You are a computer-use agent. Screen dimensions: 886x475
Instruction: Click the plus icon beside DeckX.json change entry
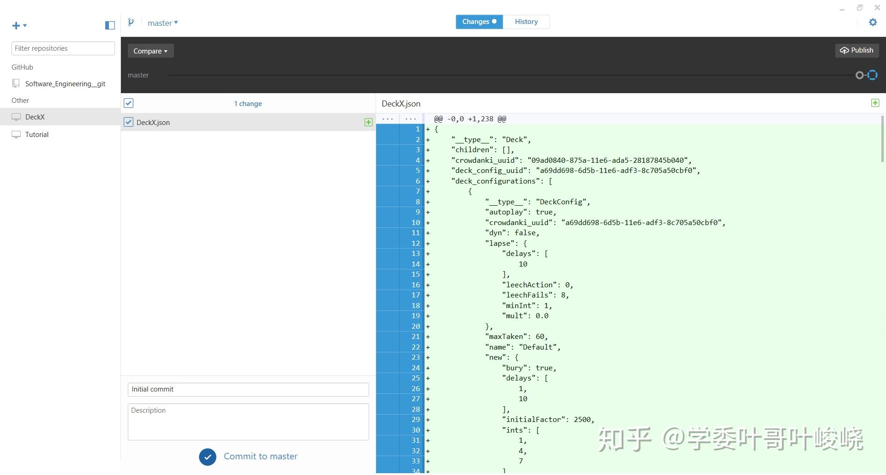pos(368,122)
